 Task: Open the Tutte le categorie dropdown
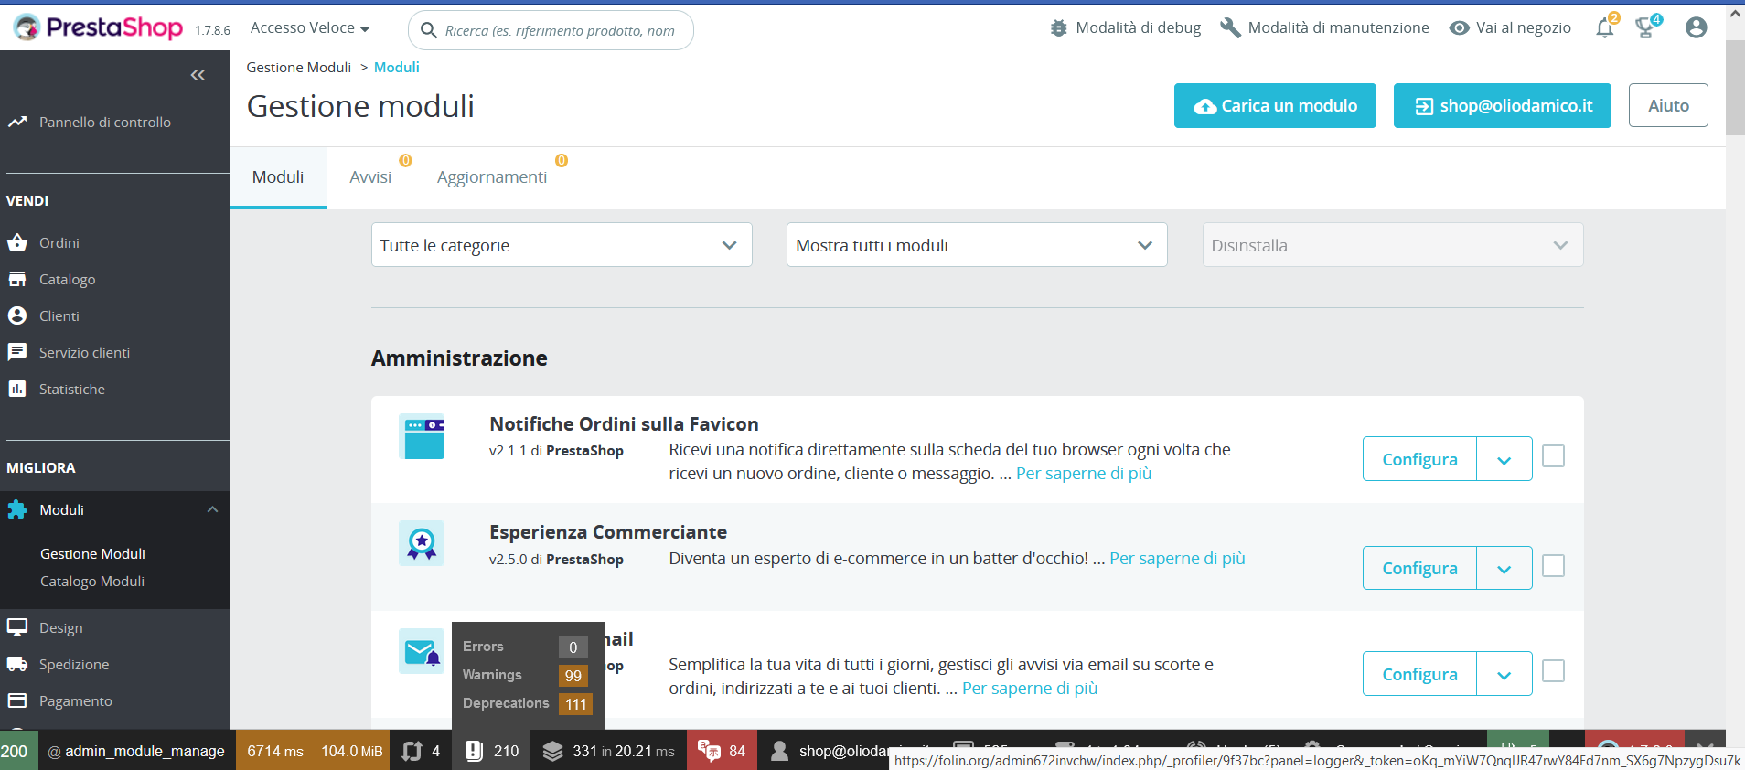[x=562, y=245]
